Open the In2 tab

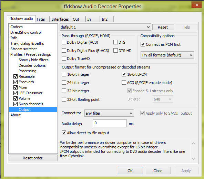(x=107, y=19)
